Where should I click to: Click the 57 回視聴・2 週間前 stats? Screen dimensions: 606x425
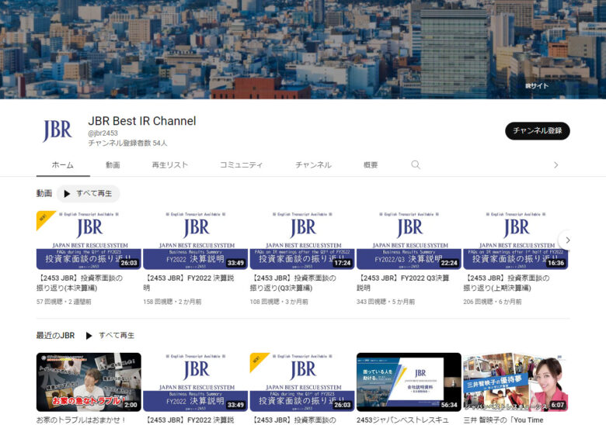click(64, 302)
